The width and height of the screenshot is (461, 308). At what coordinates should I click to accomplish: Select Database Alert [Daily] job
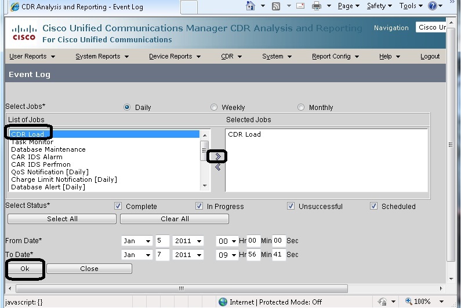point(104,187)
